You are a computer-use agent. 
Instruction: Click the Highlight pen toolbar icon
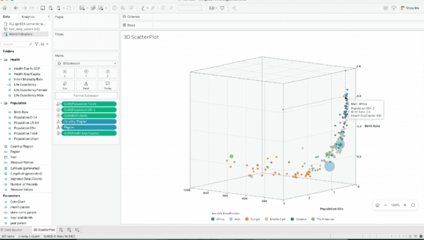point(143,8)
